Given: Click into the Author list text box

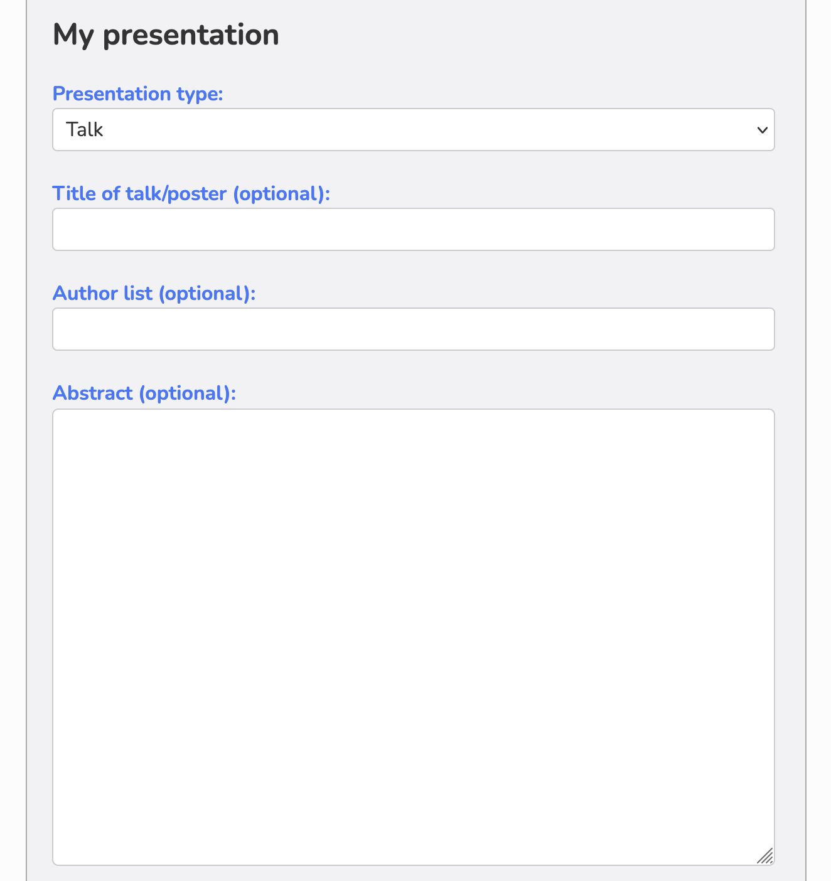Looking at the screenshot, I should 414,329.
